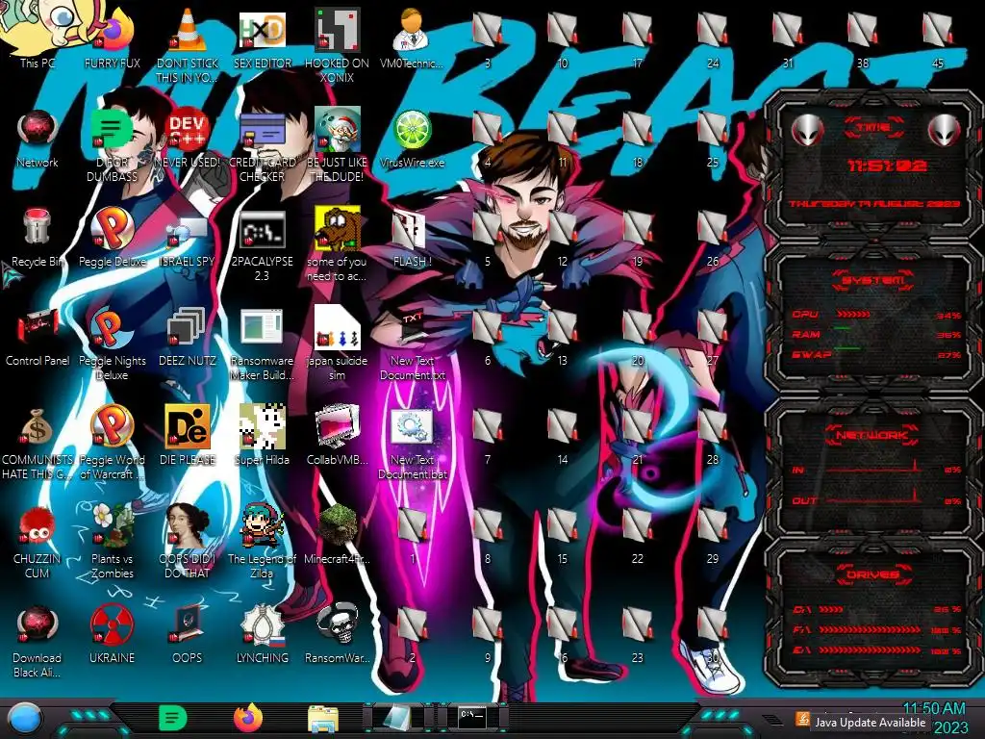Screen dimensions: 985x739
Task: Open File Explorer from the taskbar
Action: (323, 719)
